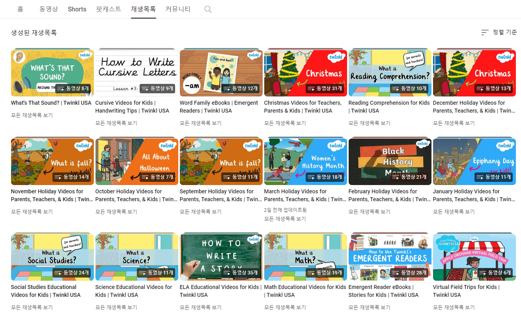This screenshot has height=313, width=521.
Task: Open Math Educational Videos title link
Action: point(305,291)
